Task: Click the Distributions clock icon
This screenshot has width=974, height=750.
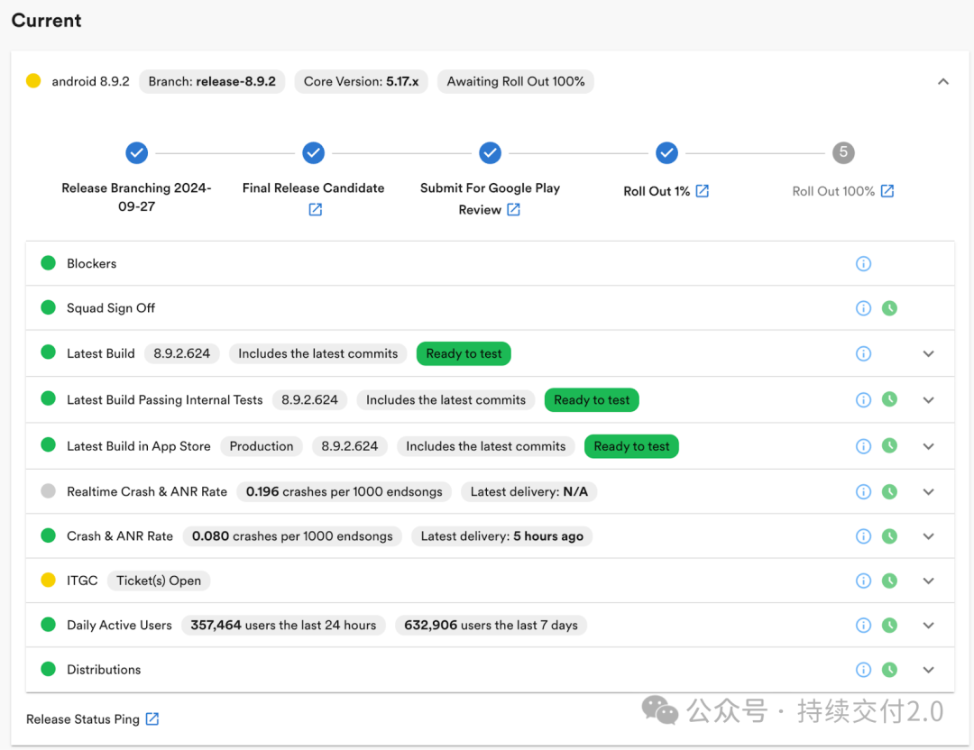Action: point(889,670)
